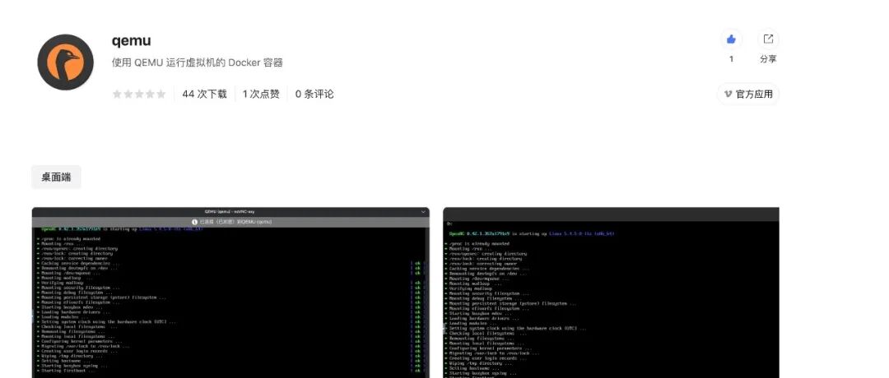Click the qemu app logo icon
This screenshot has width=889, height=378.
pyautogui.click(x=65, y=62)
